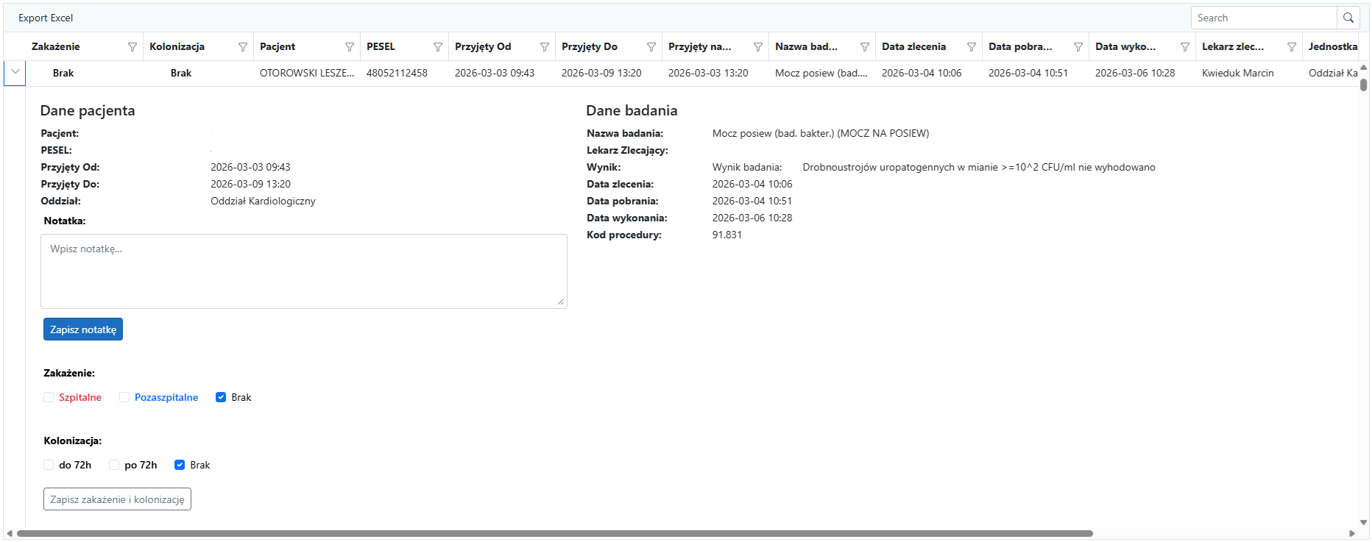
Task: Check the Pozaszpitalne infection checkbox
Action: [124, 397]
